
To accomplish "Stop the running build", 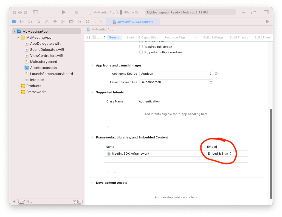I will pos(77,12).
